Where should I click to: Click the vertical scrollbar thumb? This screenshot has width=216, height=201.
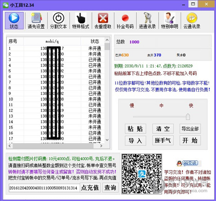coord(107,46)
